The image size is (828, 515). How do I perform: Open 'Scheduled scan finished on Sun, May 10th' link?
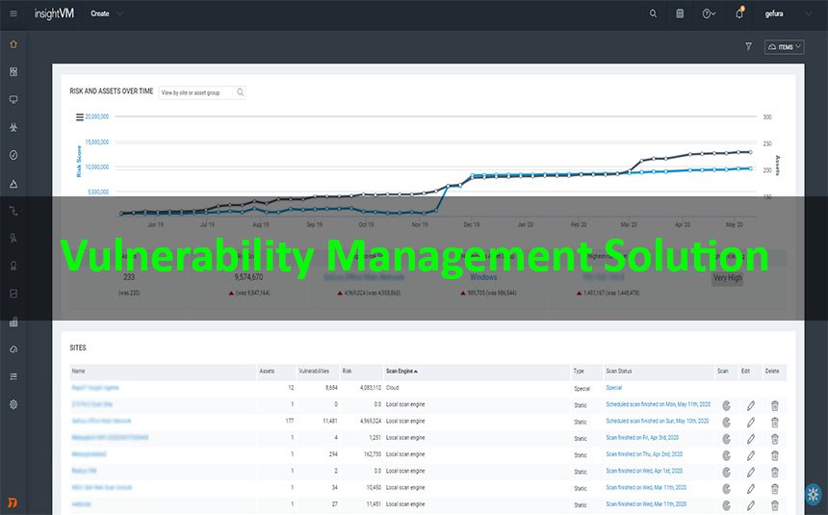[x=658, y=421]
